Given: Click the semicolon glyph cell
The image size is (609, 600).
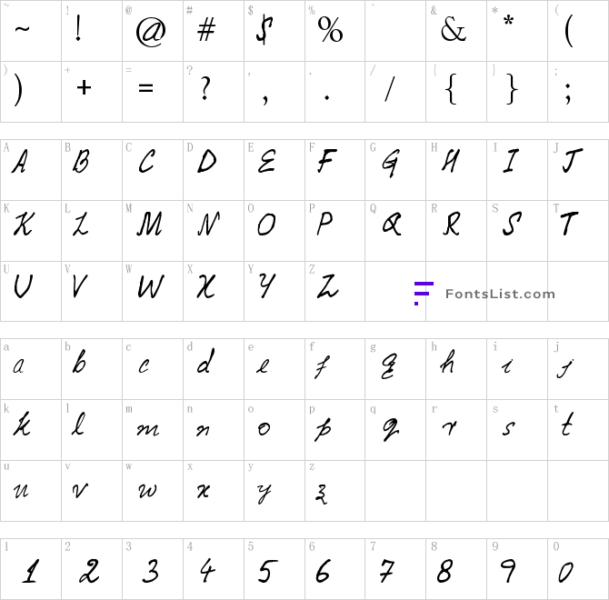Looking at the screenshot, I should pos(578,92).
